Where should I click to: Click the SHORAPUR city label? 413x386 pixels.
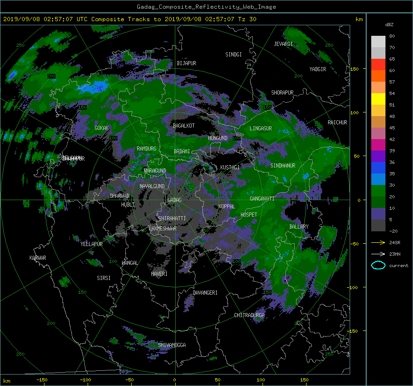coord(282,93)
